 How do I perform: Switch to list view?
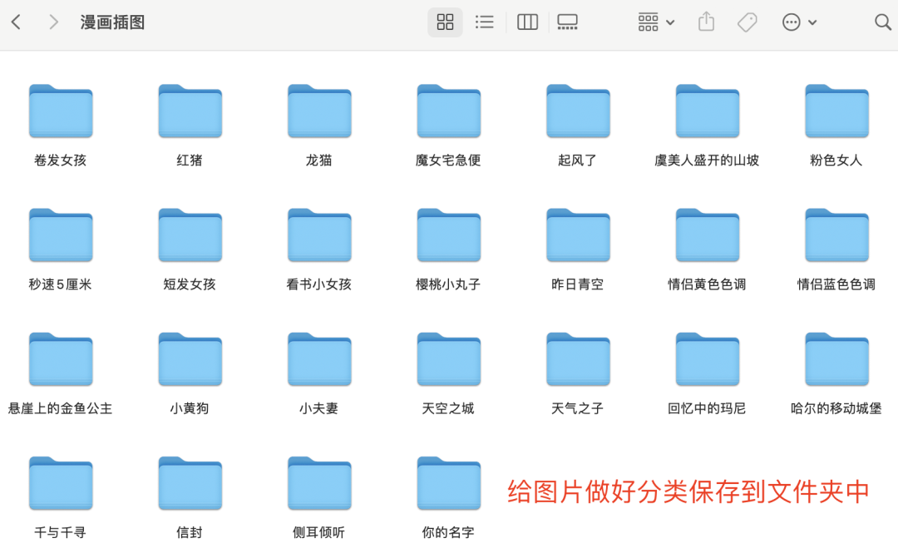(484, 22)
